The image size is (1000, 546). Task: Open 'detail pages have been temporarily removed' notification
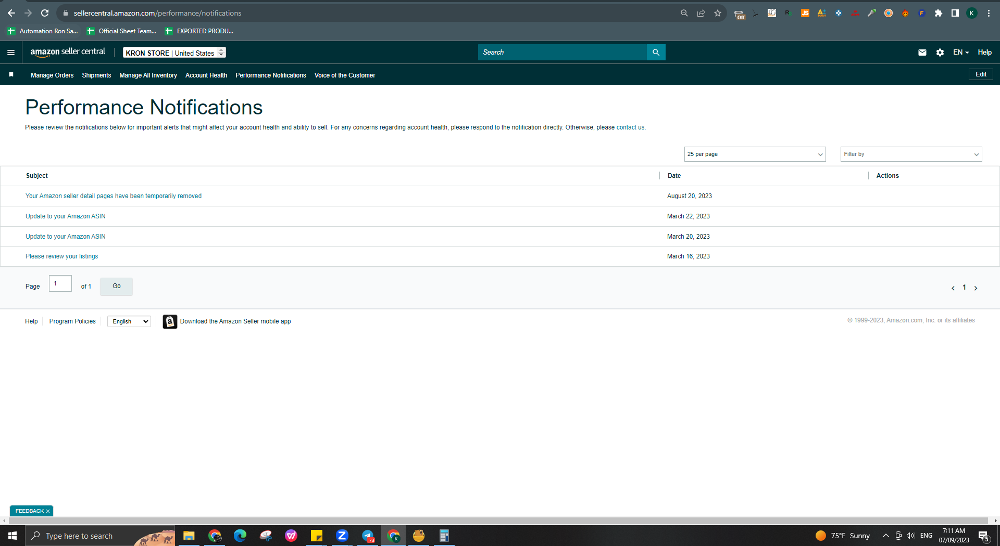pyautogui.click(x=114, y=196)
